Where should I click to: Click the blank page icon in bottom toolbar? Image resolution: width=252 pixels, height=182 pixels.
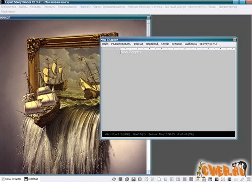tap(159, 179)
